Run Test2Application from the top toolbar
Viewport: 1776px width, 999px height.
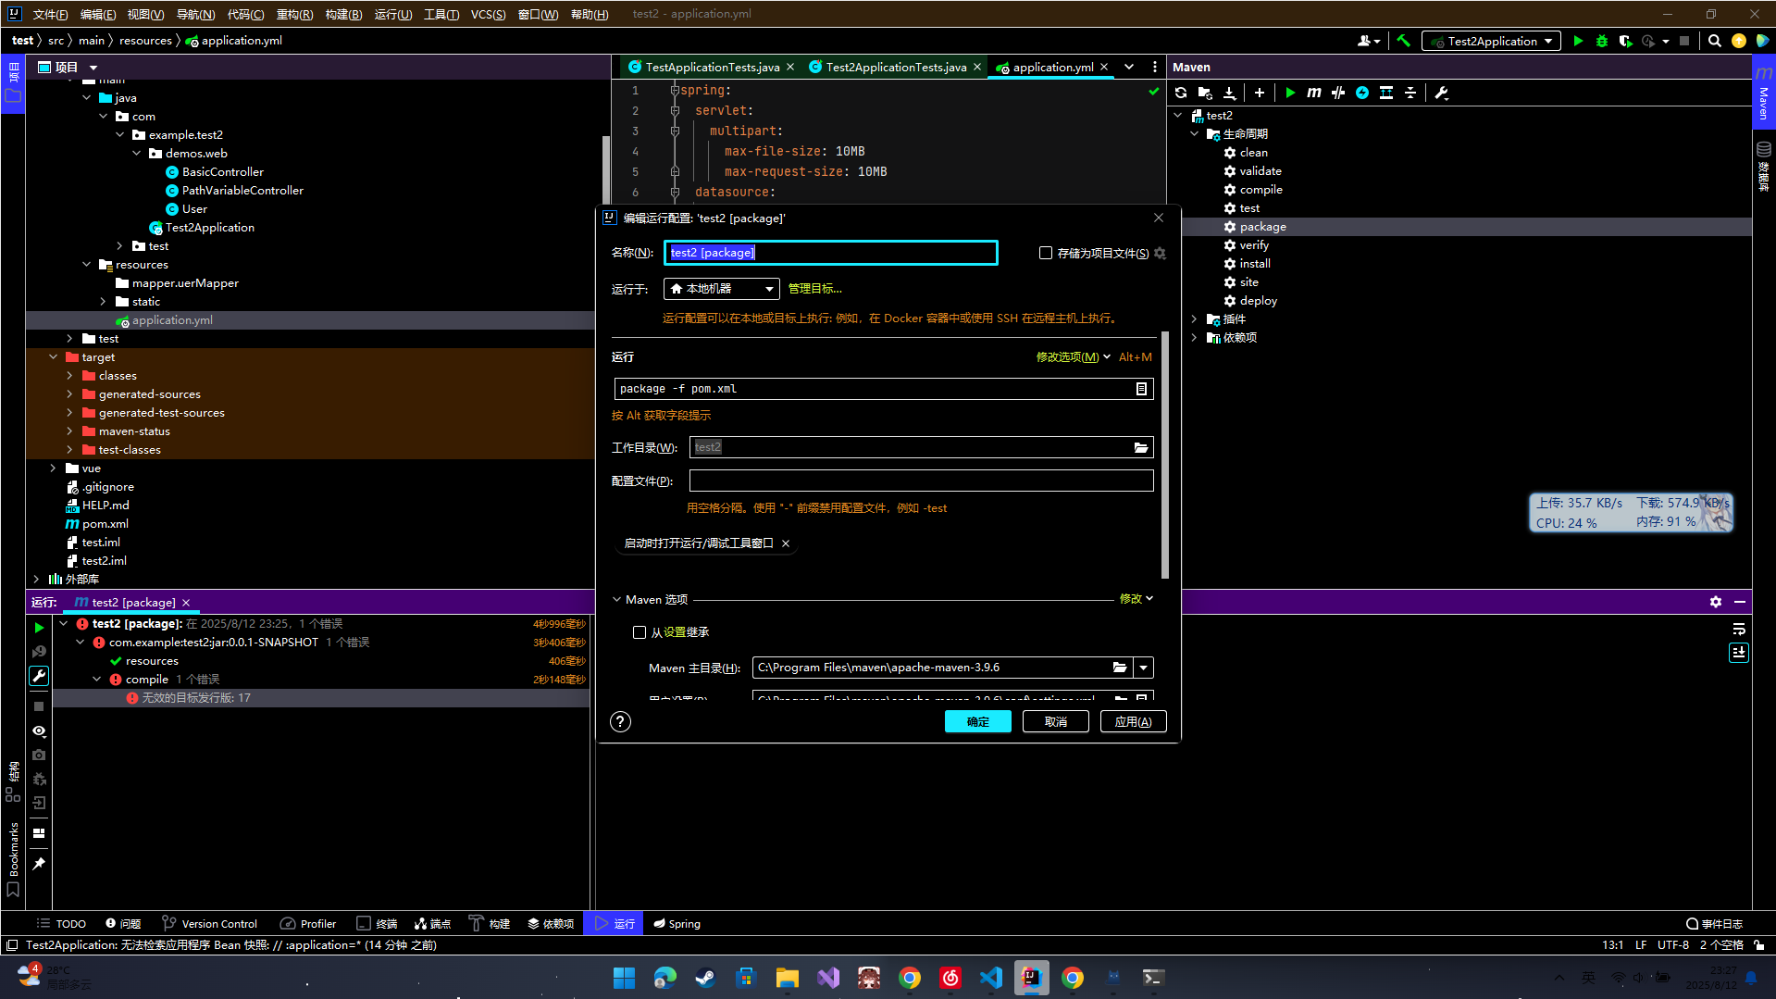[1578, 41]
